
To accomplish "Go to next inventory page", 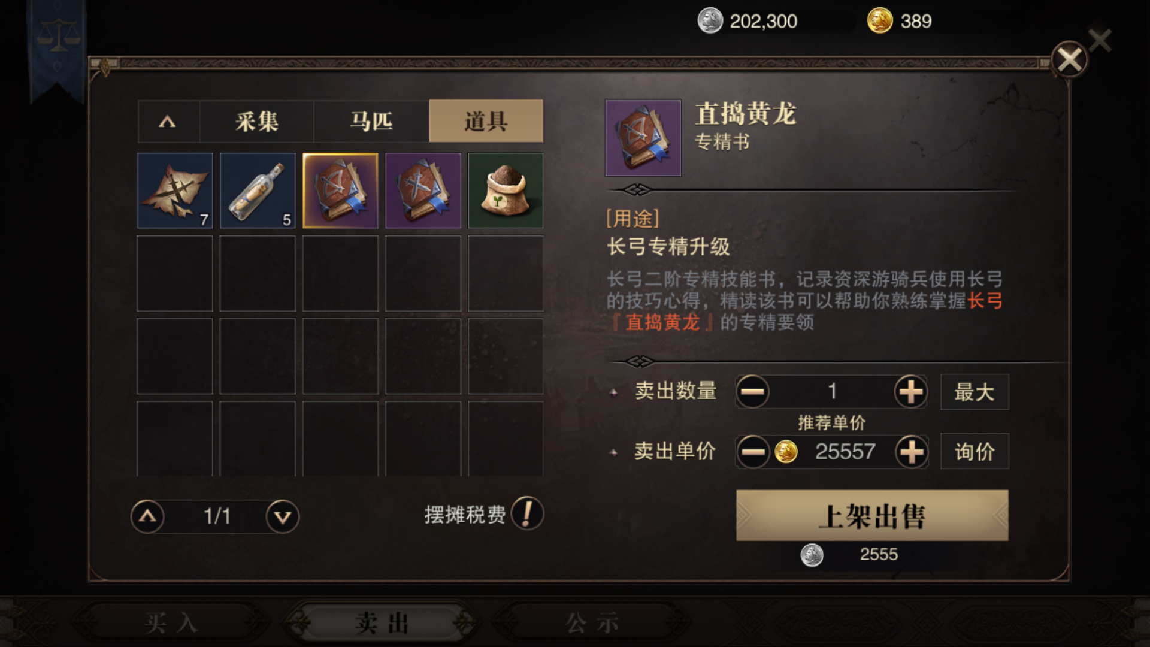I will [283, 516].
